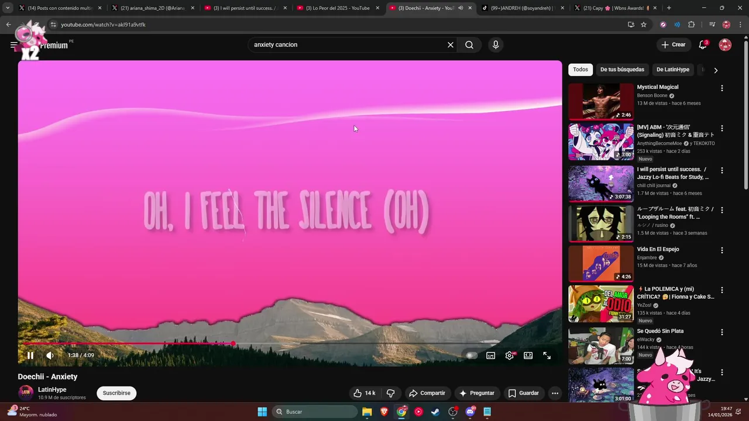This screenshot has width=749, height=421.
Task: Turn on subtitles in the player
Action: pyautogui.click(x=490, y=355)
